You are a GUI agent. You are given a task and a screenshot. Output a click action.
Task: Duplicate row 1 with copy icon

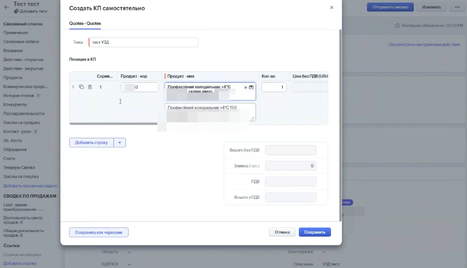[x=81, y=87]
